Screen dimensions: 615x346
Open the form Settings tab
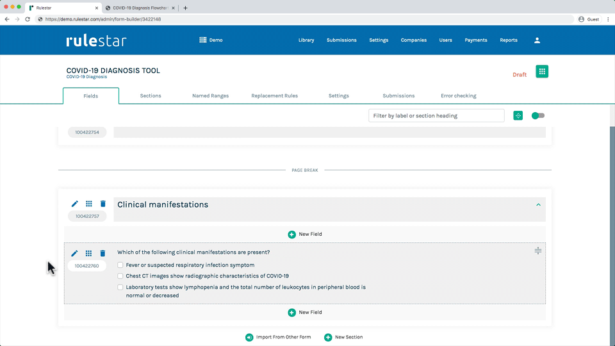pos(338,95)
